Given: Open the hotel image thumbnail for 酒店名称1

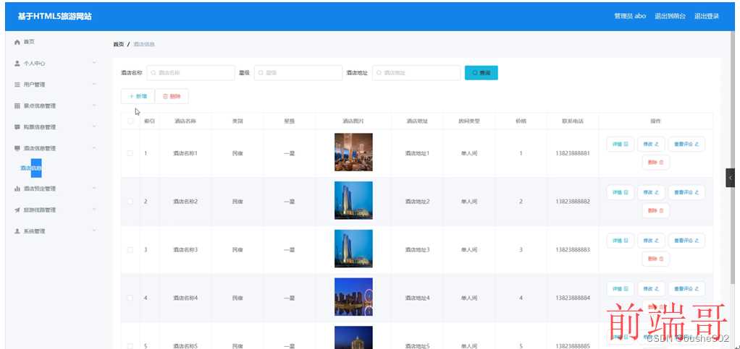Looking at the screenshot, I should pos(353,152).
